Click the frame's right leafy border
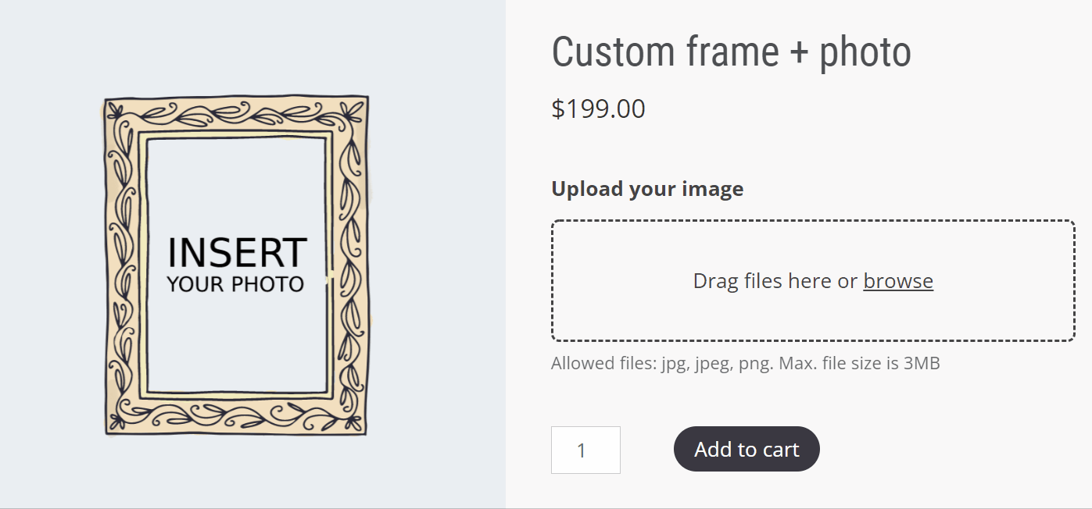This screenshot has height=509, width=1092. tap(350, 265)
